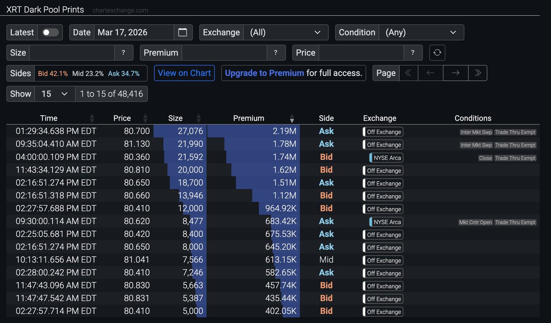Go to last page double-right arrow
Viewport: 551px width, 323px height.
tap(478, 73)
